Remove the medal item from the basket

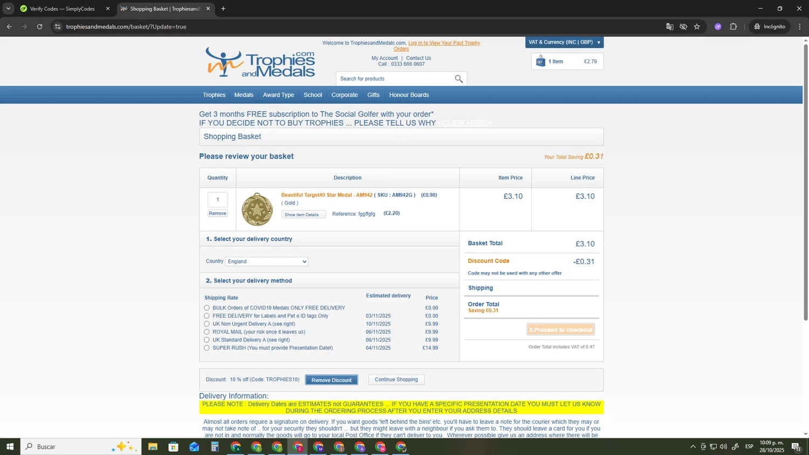217,213
